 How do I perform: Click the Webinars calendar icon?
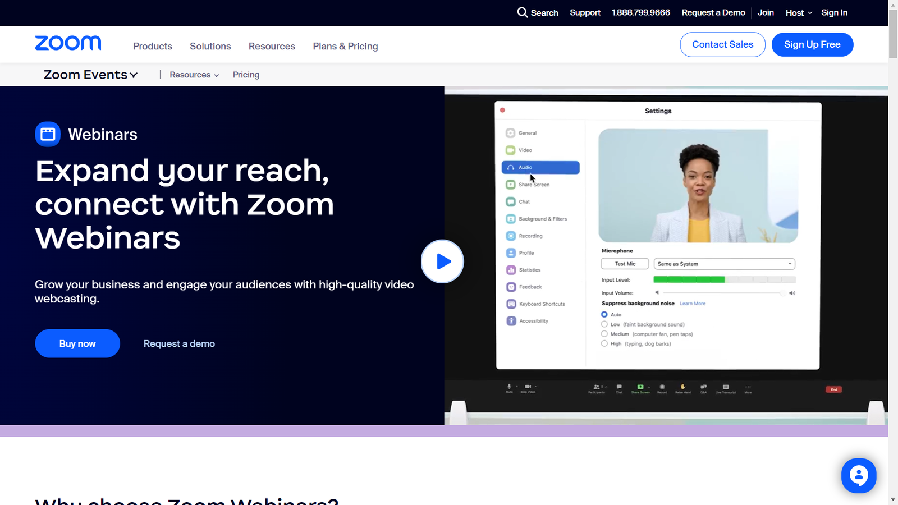click(x=48, y=134)
